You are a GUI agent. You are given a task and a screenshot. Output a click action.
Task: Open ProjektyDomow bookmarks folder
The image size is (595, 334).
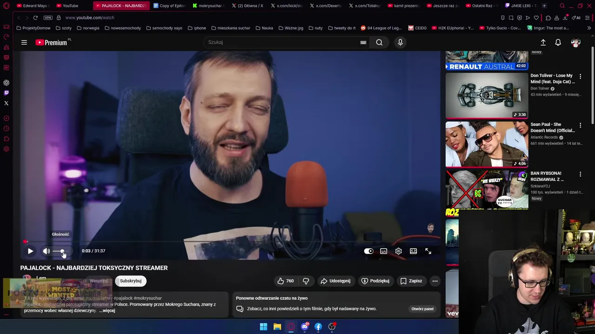[33, 28]
